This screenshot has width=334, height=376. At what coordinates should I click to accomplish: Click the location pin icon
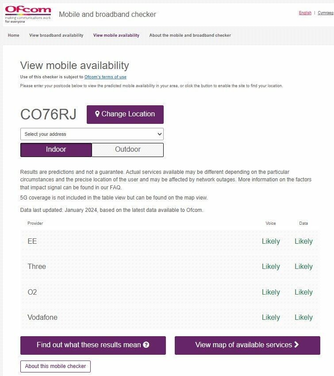point(97,114)
